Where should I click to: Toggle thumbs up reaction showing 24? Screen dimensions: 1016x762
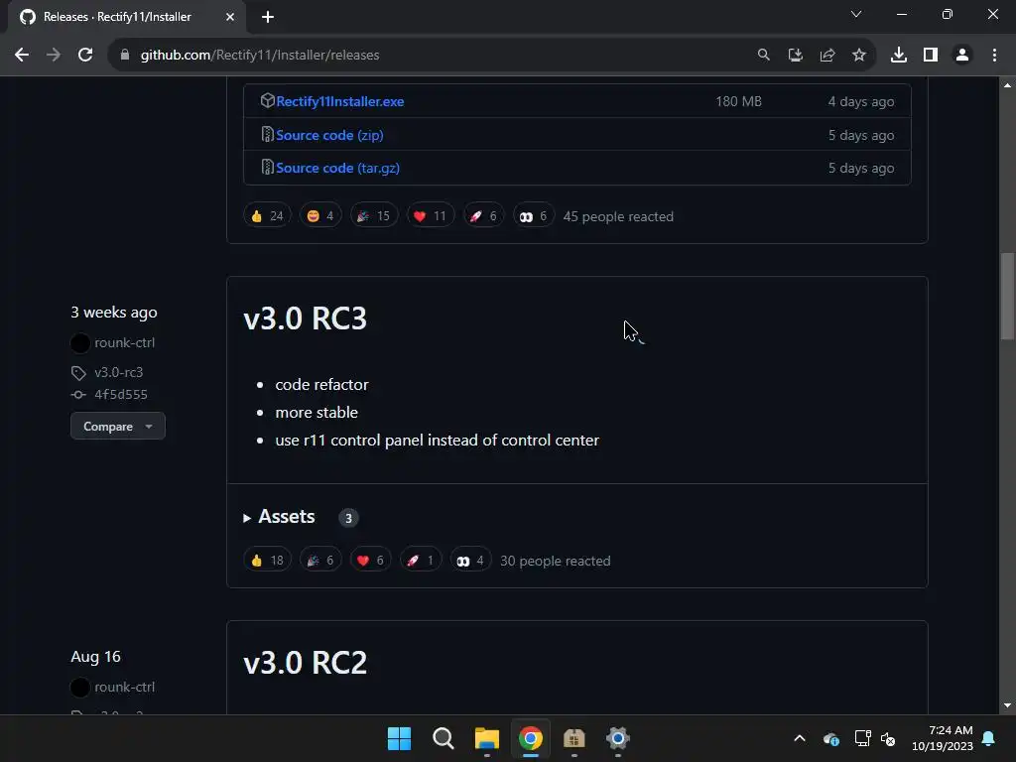click(267, 215)
